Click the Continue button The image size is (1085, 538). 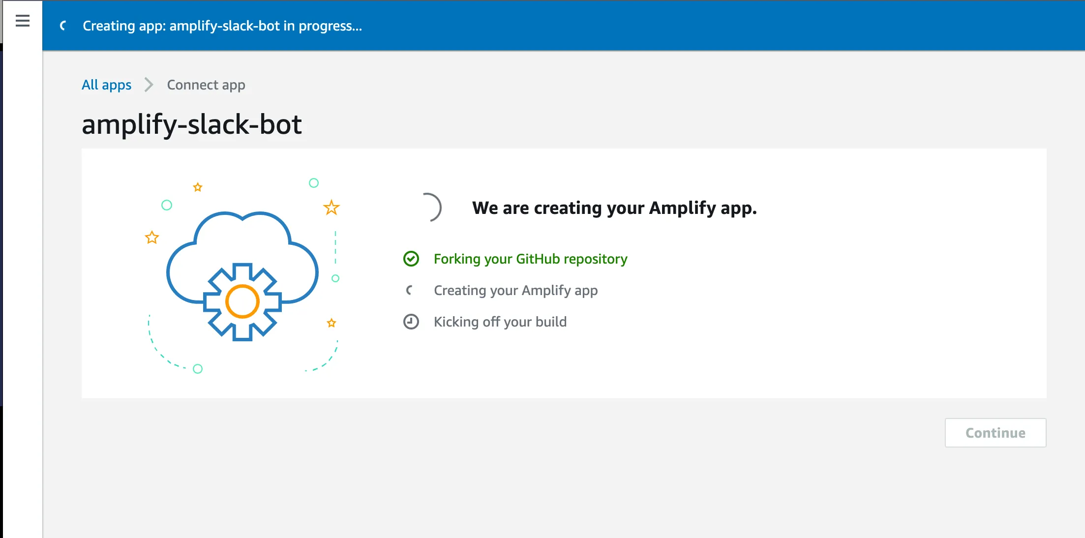pos(995,433)
